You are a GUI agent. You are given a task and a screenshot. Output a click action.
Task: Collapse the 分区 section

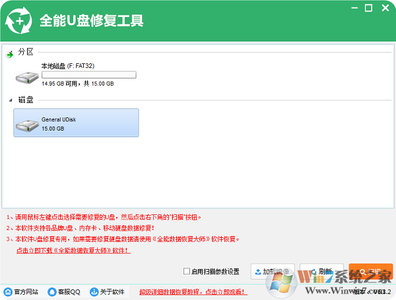tap(10, 54)
